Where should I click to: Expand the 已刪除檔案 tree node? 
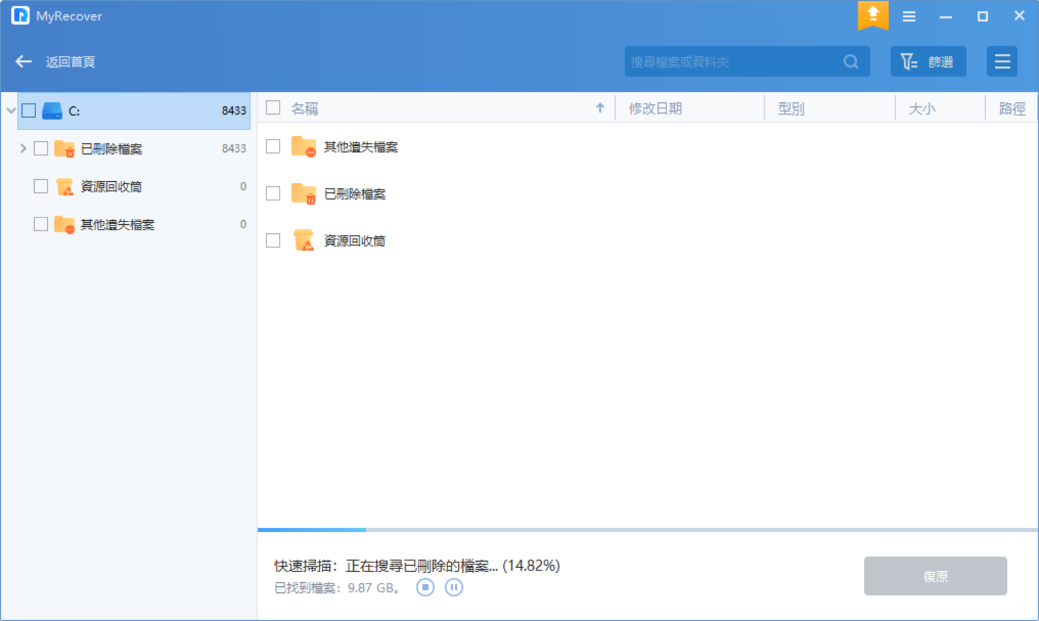(x=22, y=148)
